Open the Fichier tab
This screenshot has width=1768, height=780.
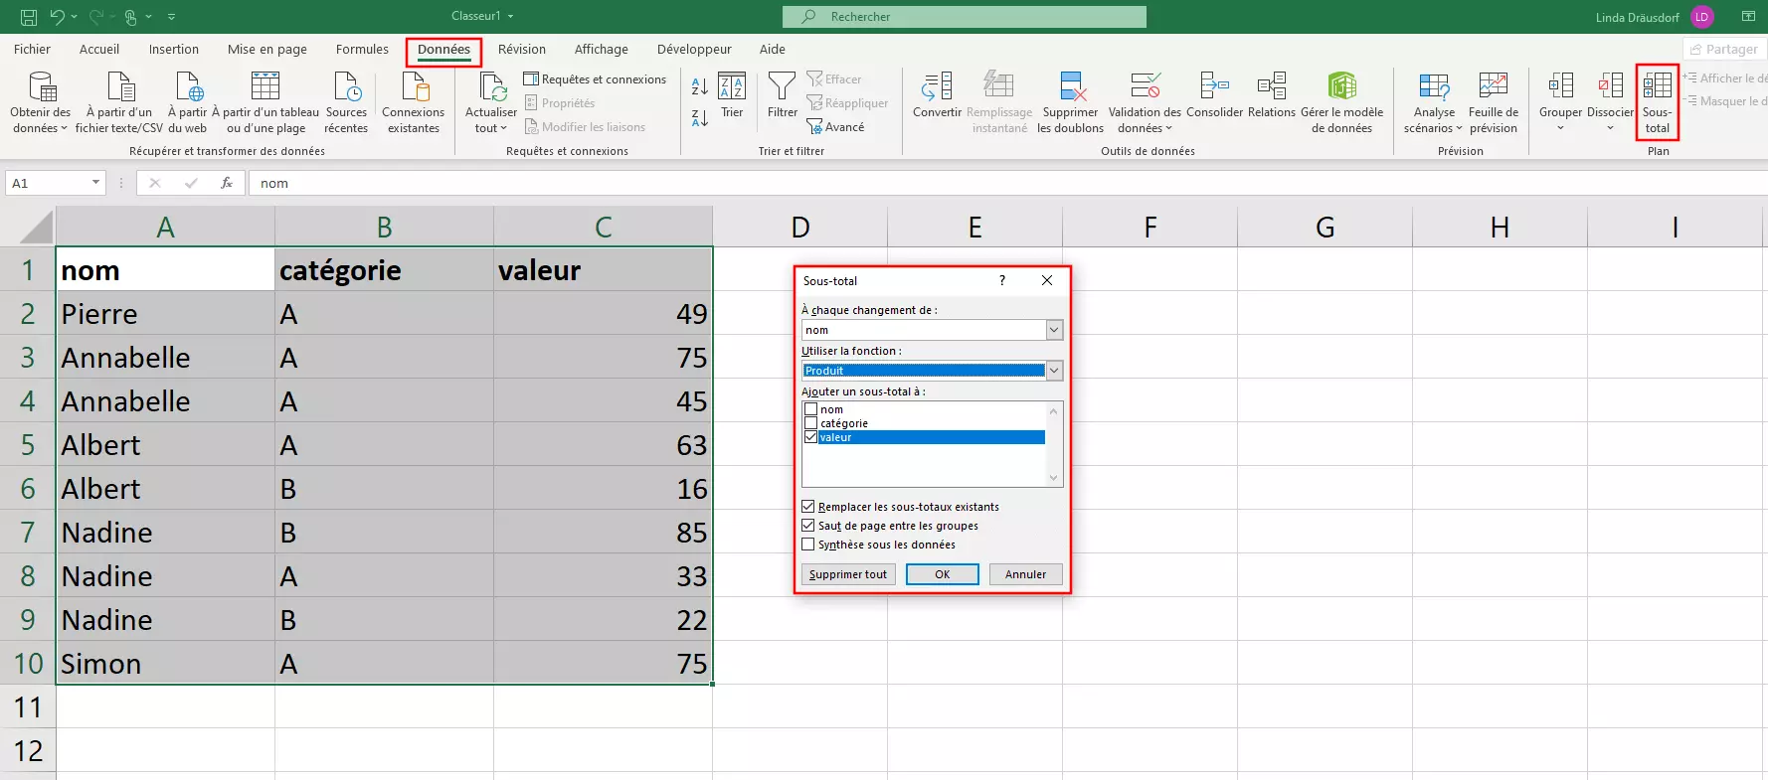[x=32, y=50]
